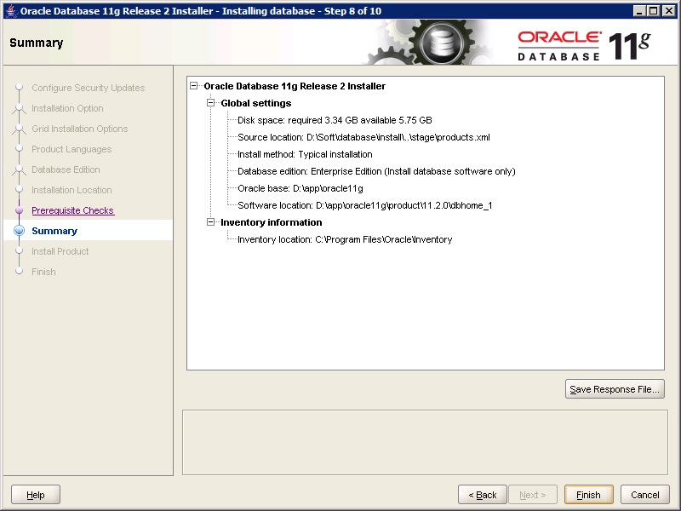Open the Prerequisite Checks step link
The height and width of the screenshot is (511, 681).
click(x=72, y=210)
